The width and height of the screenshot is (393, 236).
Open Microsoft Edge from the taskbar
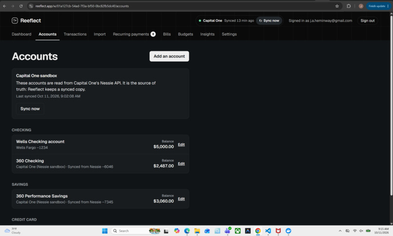(187, 231)
